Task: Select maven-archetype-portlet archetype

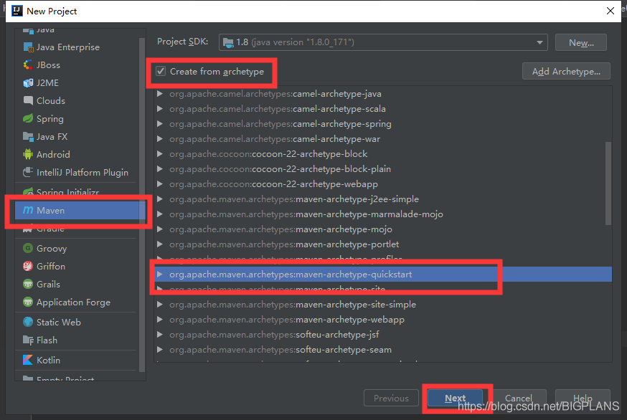Action: coord(382,244)
